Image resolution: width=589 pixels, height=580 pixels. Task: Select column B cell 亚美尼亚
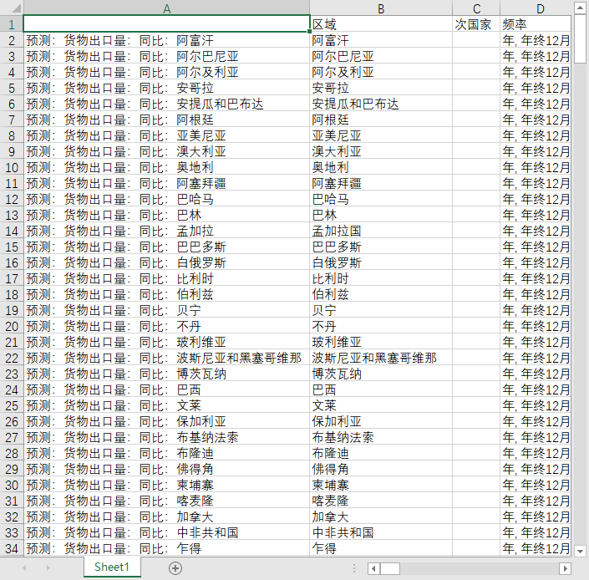(x=381, y=135)
